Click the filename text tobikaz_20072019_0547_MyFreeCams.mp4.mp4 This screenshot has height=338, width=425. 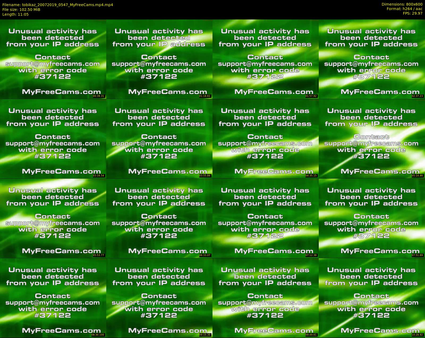[x=67, y=5]
